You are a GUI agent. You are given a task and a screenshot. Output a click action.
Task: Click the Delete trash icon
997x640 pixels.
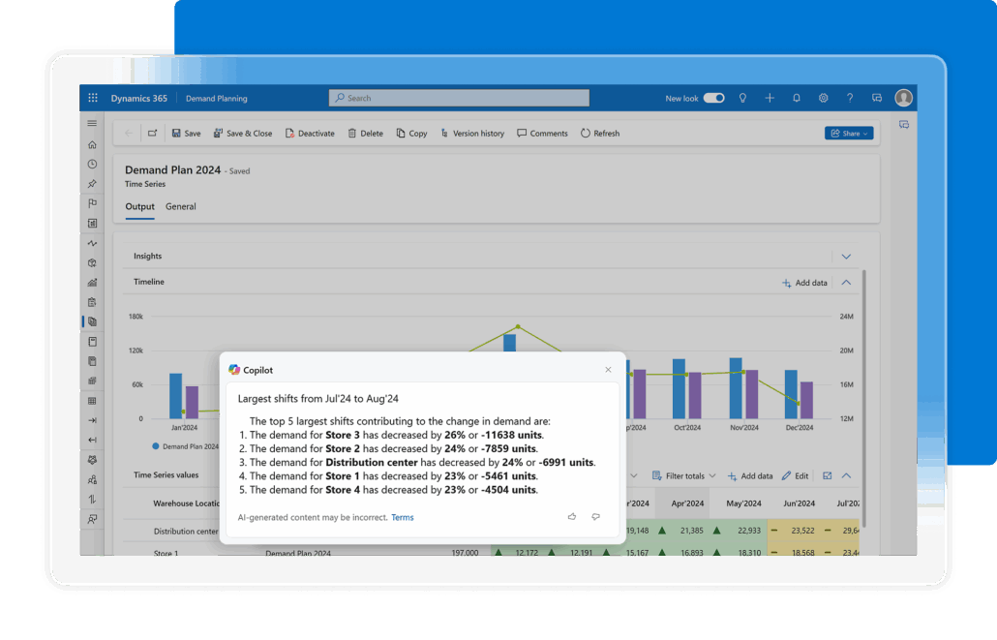coord(352,134)
